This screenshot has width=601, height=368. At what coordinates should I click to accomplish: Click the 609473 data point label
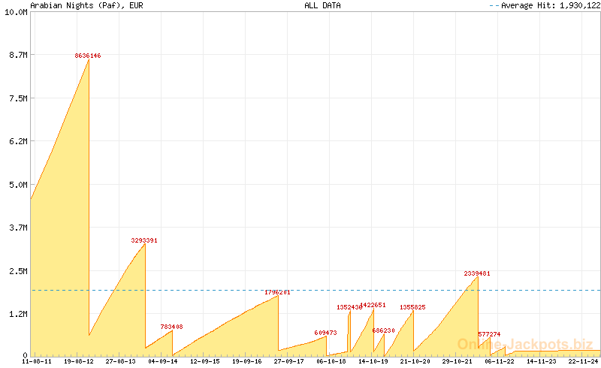pyautogui.click(x=325, y=333)
